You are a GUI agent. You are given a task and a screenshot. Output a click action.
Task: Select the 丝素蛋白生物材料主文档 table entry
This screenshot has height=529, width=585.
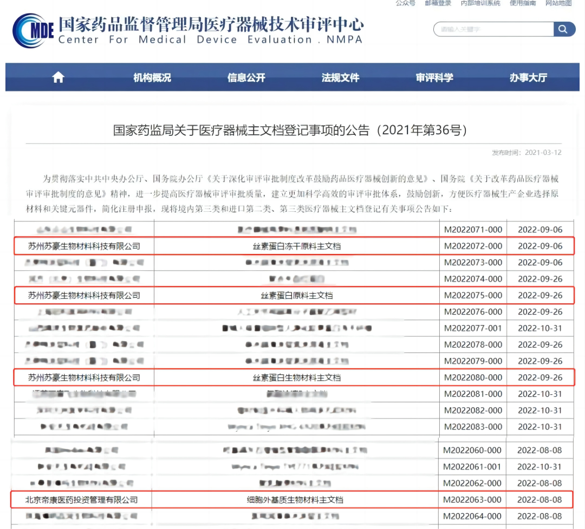point(296,377)
